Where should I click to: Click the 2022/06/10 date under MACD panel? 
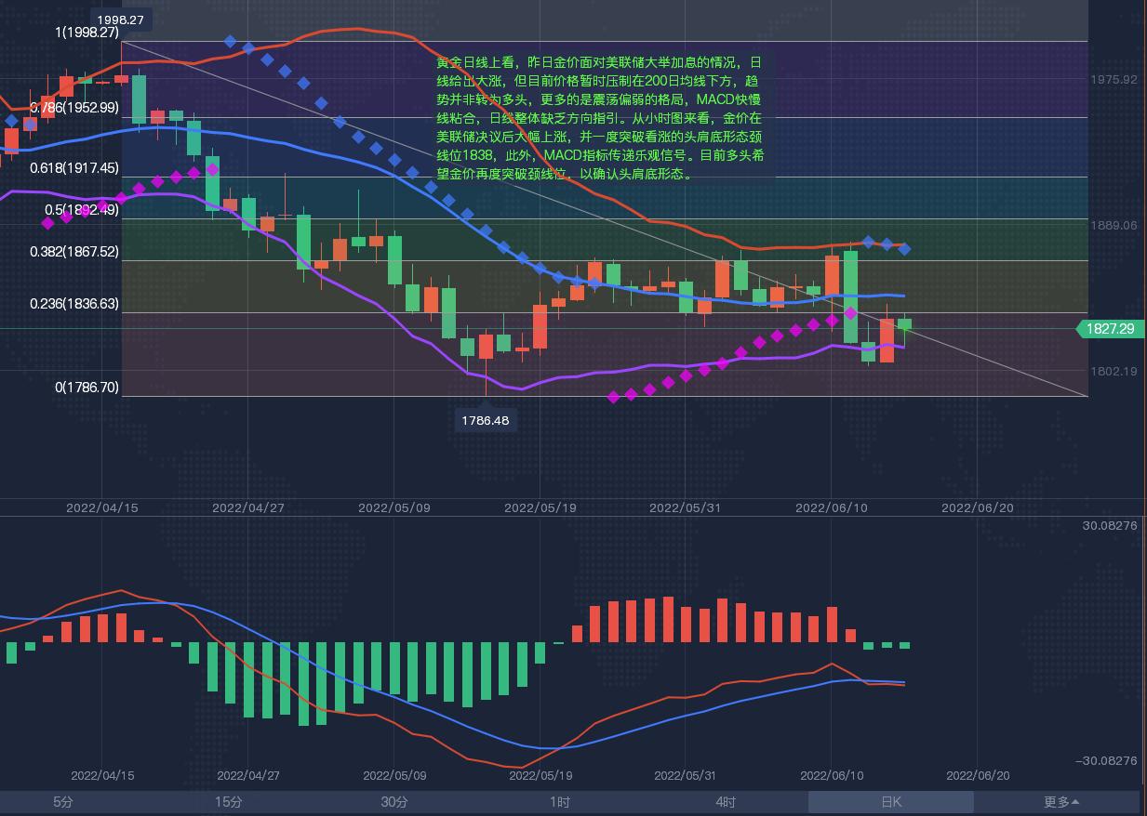[833, 775]
